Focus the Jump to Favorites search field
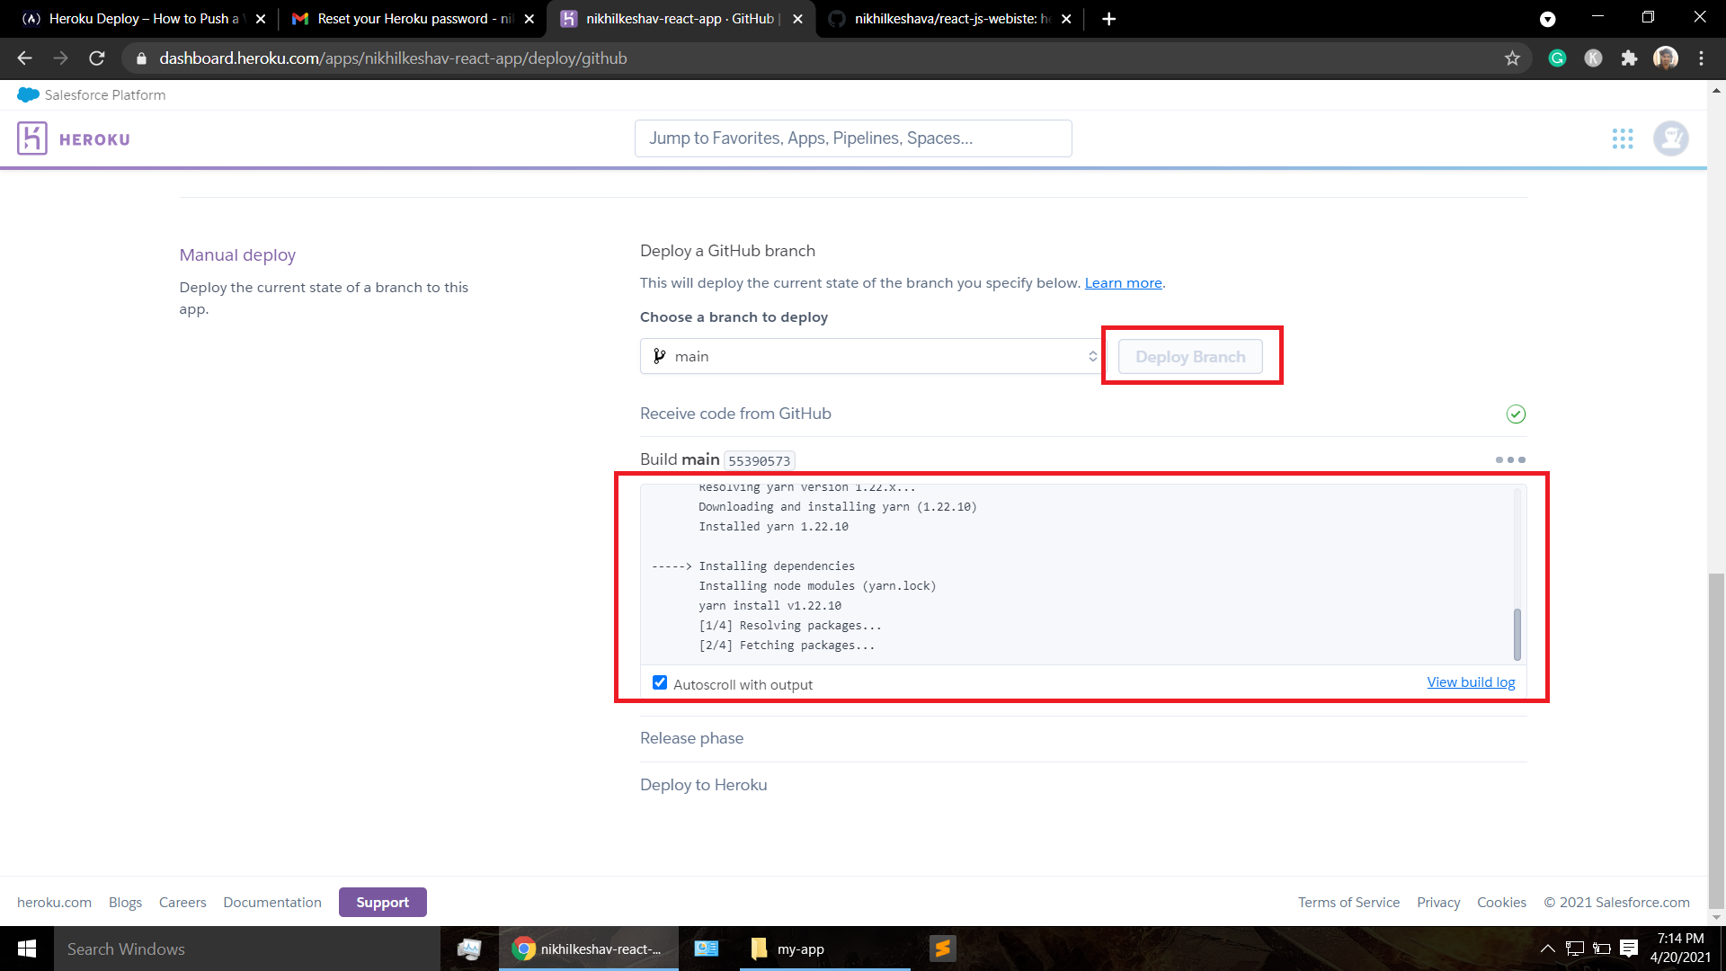 (x=853, y=138)
